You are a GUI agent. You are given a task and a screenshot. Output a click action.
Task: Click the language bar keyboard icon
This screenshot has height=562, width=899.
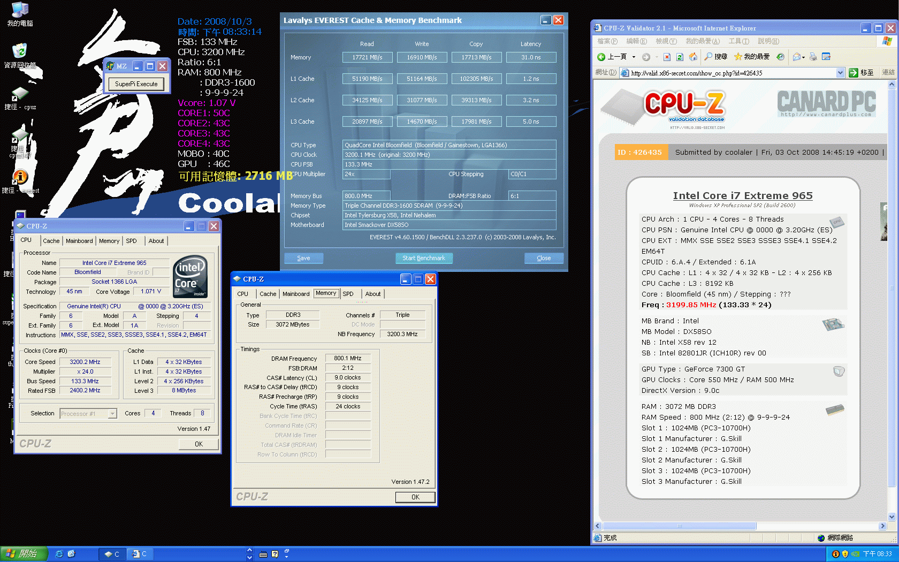pos(263,554)
